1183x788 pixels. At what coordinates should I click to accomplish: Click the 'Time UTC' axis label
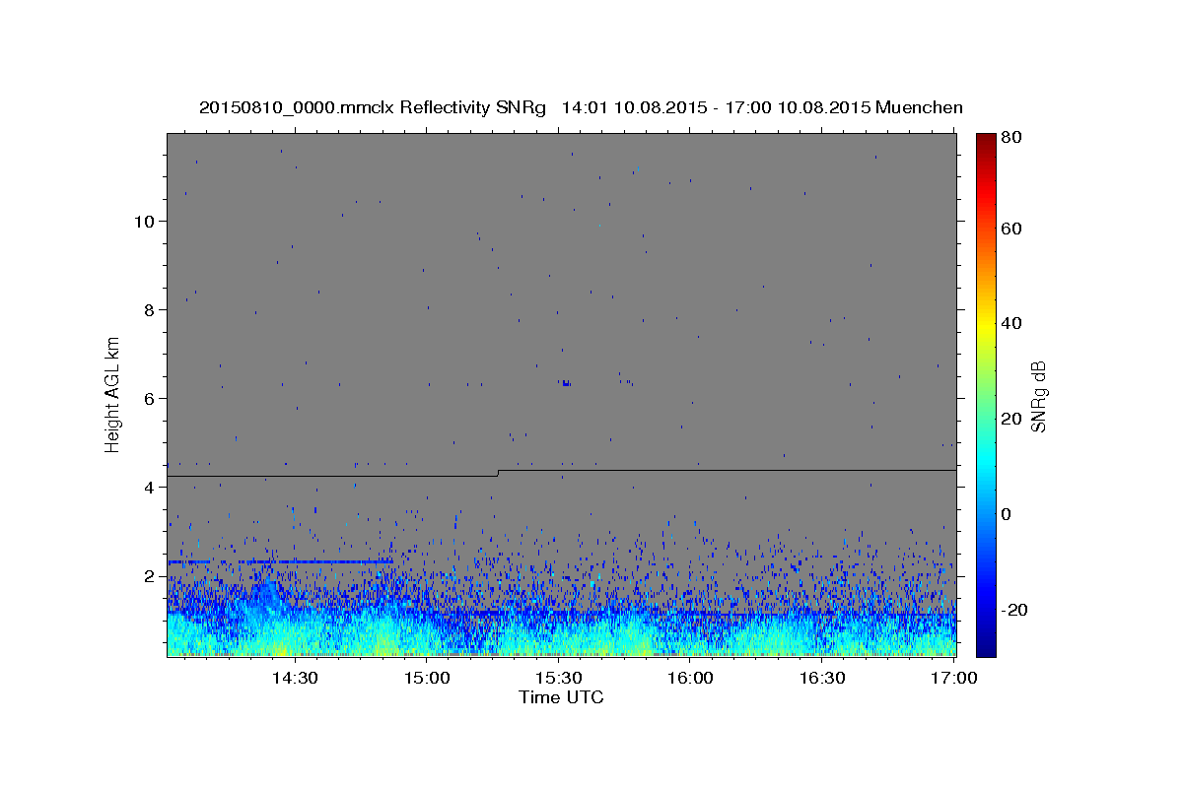561,697
